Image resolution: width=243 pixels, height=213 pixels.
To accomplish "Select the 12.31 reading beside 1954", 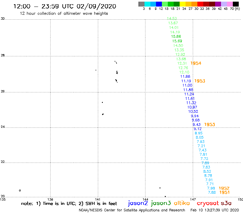I will click(182, 63).
